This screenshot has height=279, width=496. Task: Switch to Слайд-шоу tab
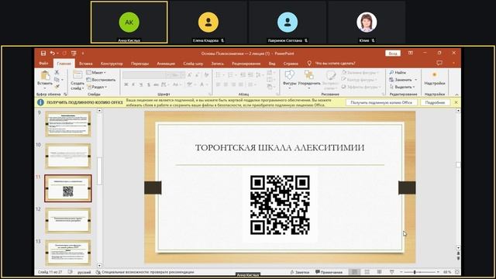(193, 64)
